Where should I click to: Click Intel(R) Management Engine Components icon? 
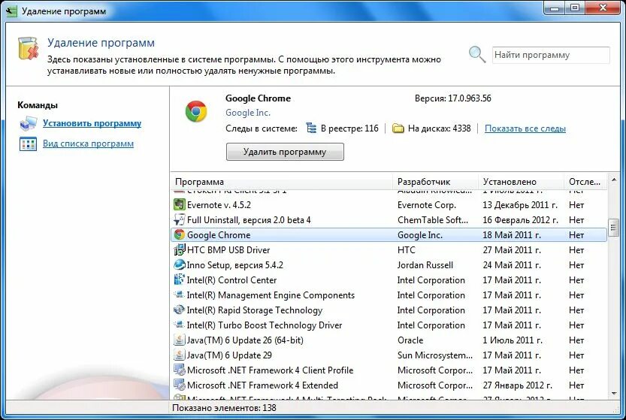[x=180, y=295]
